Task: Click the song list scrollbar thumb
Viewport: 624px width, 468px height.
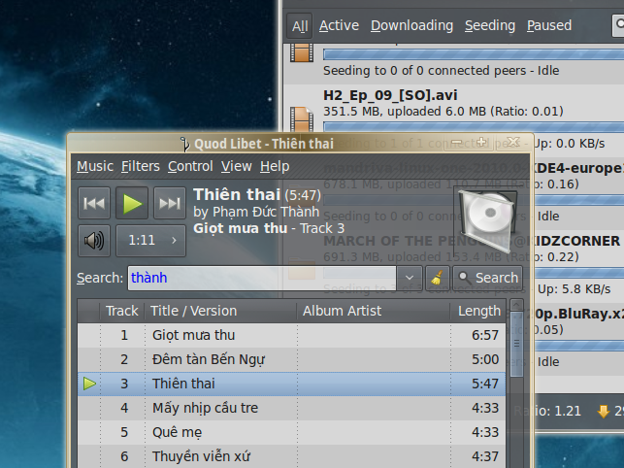Action: click(x=516, y=344)
